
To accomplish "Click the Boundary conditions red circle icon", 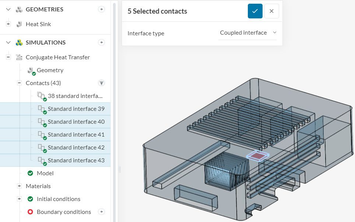I will click(30, 212).
